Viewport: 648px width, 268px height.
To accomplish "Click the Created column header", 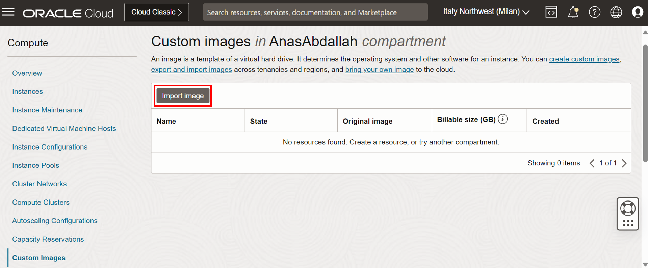I will coord(579,120).
